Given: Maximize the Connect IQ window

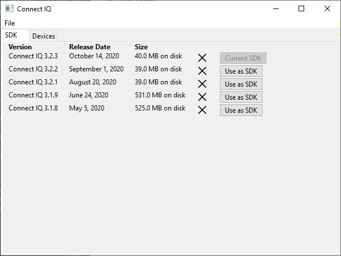Looking at the screenshot, I should tap(301, 8).
